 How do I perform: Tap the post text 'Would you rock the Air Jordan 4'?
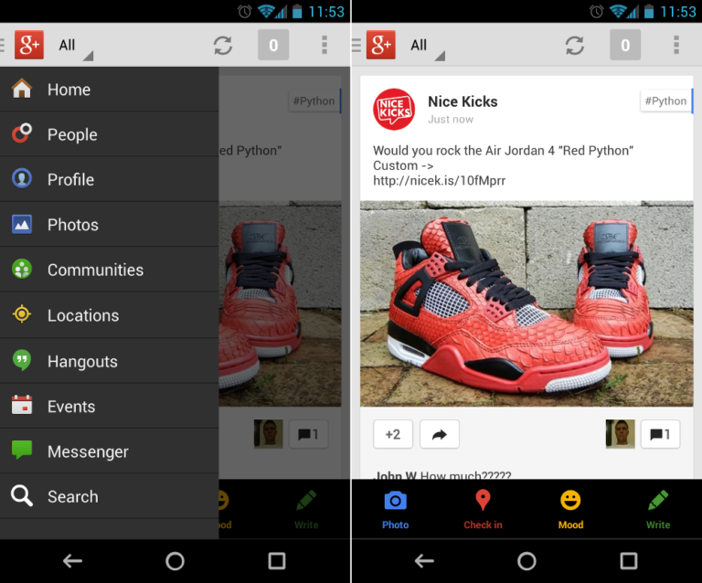point(464,151)
